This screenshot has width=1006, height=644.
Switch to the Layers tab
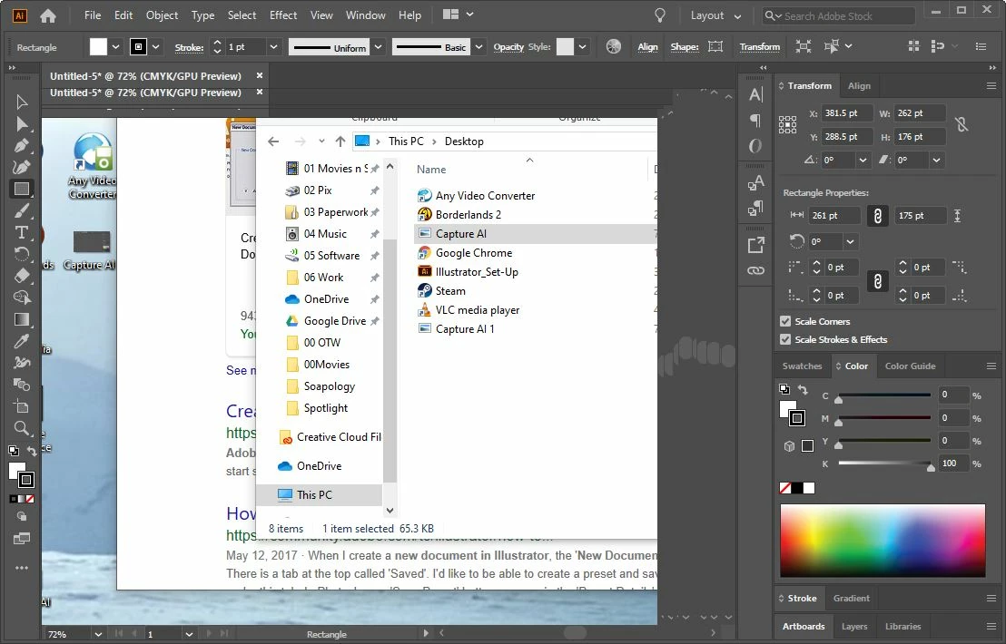tap(854, 627)
